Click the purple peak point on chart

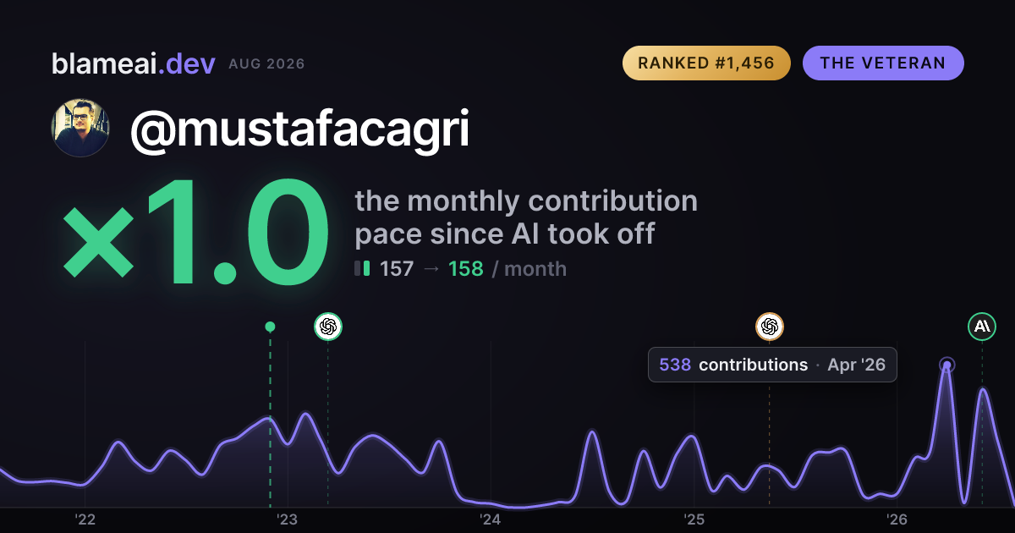click(x=947, y=365)
